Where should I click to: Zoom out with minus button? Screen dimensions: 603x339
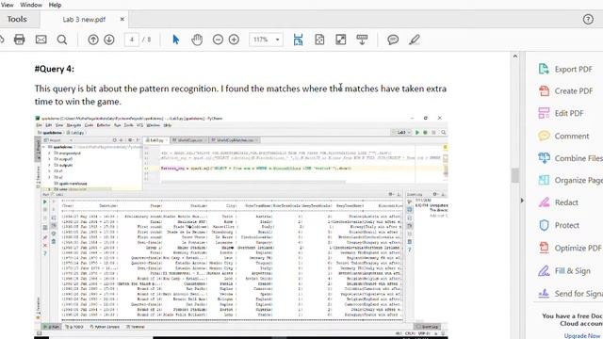tap(218, 40)
